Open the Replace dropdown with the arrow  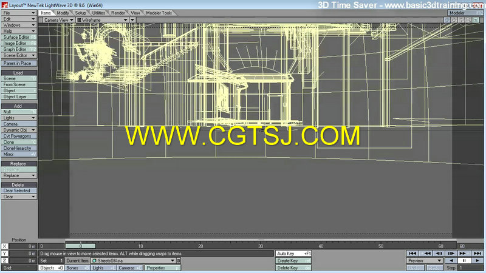pyautogui.click(x=19, y=175)
